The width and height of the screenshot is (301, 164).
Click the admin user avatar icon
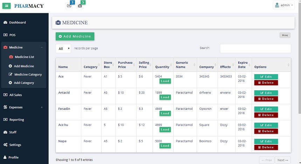(x=277, y=5)
